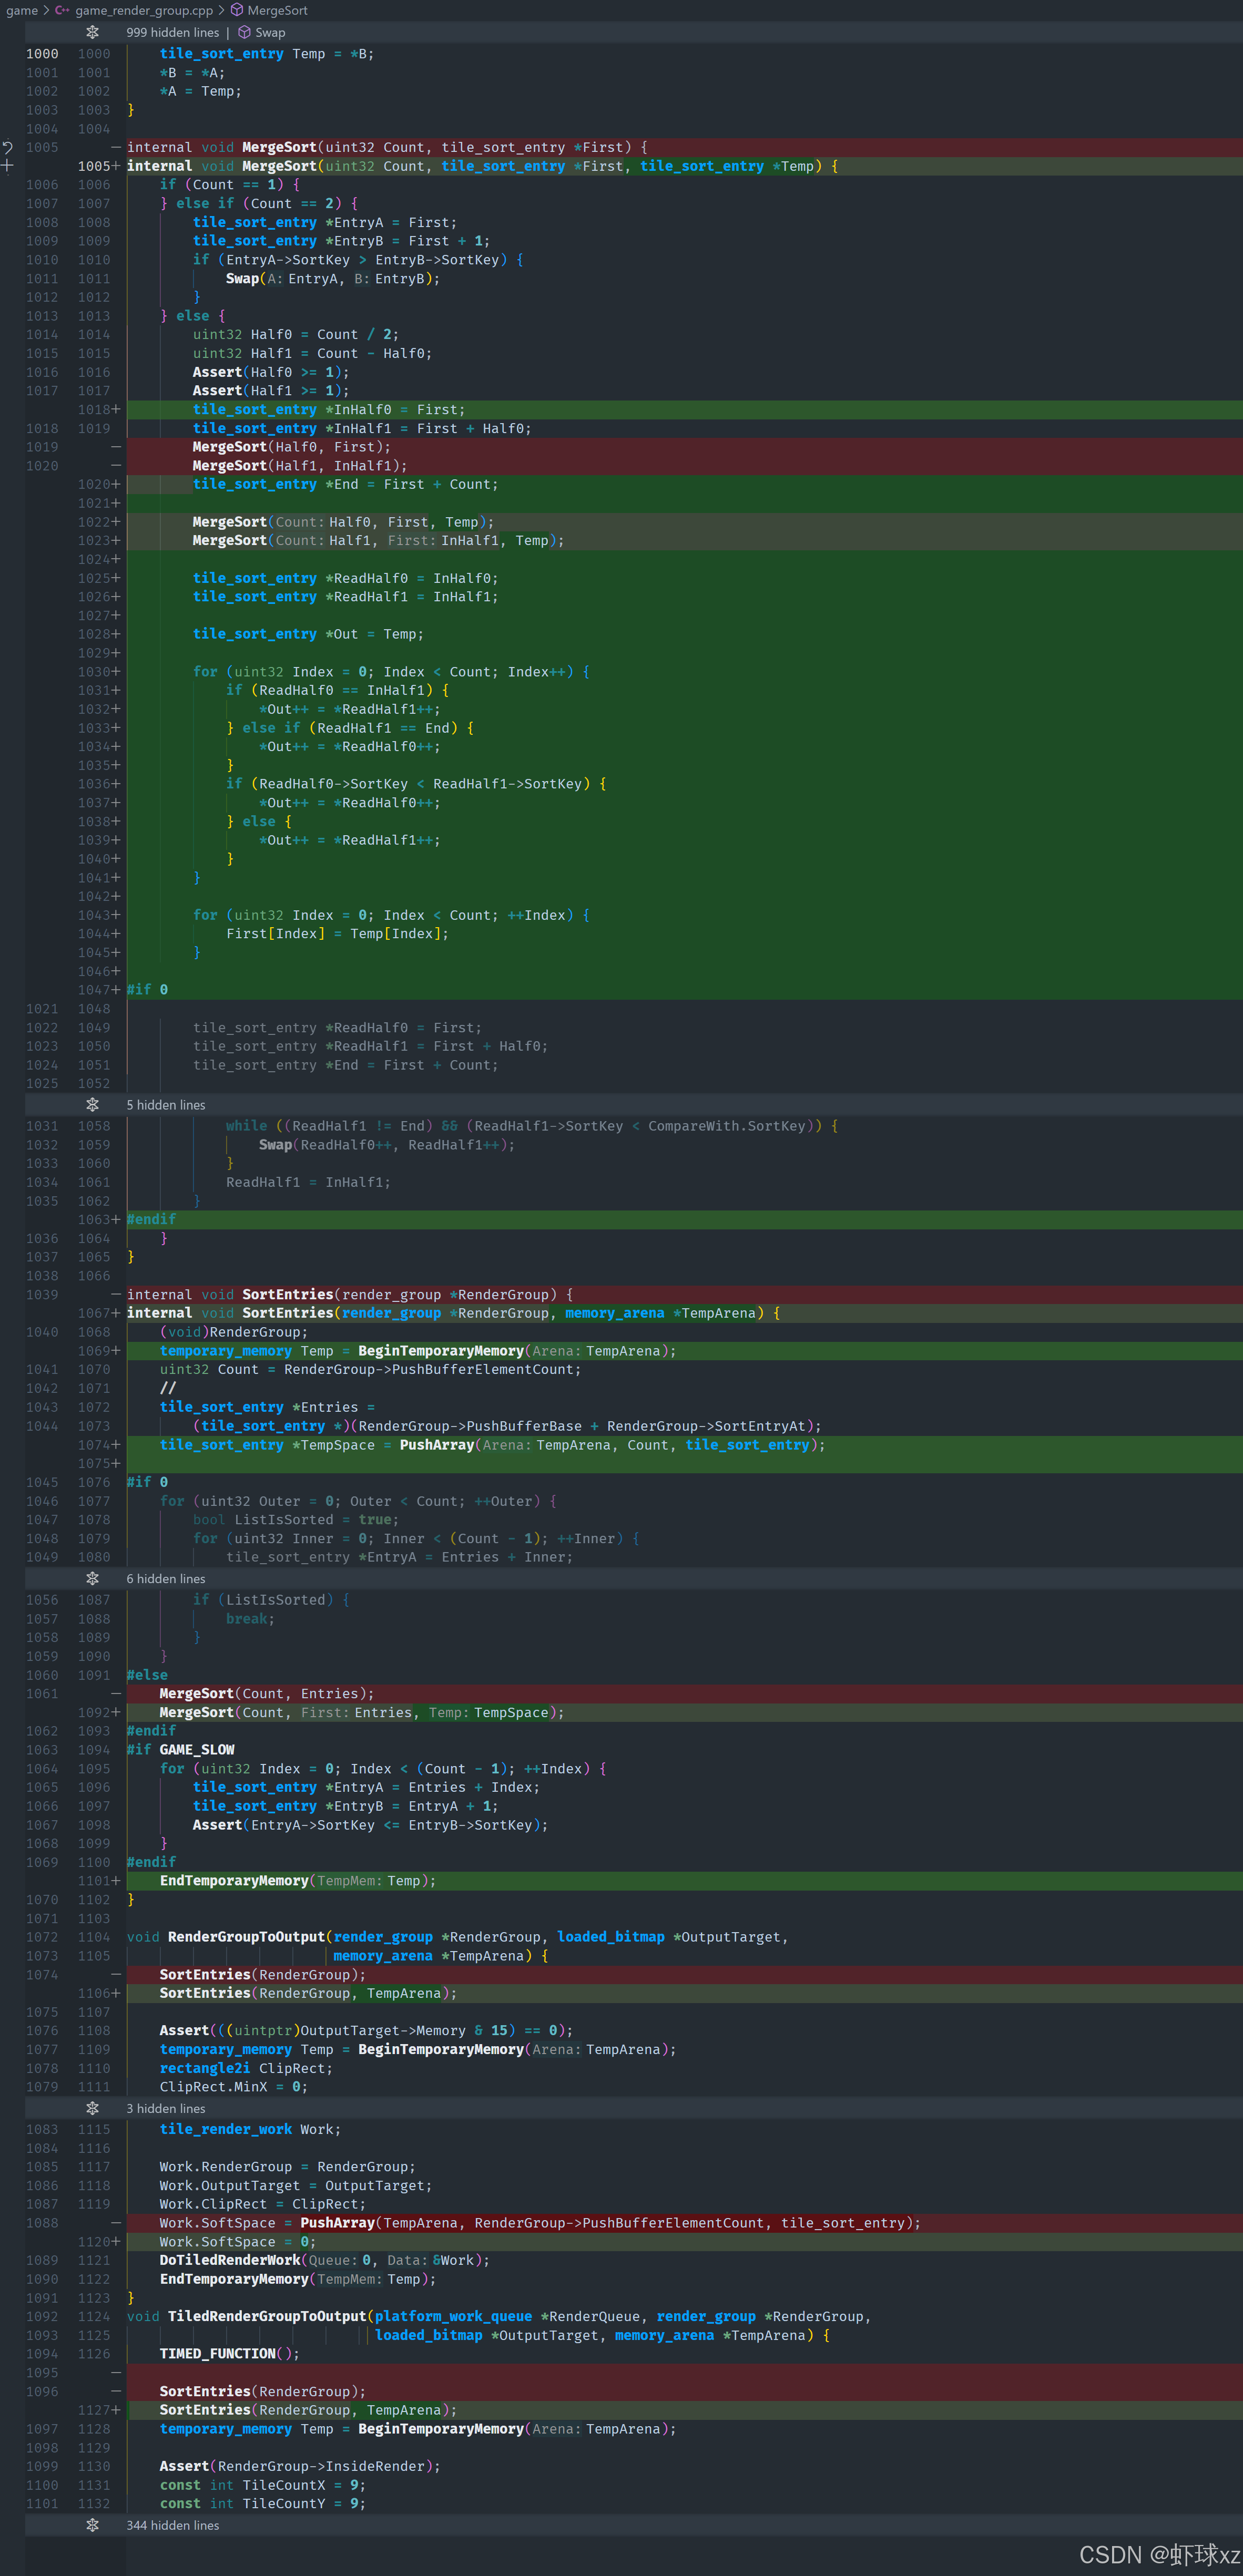Open the 'game' breadcrumb folder
1243x2576 pixels.
pos(21,10)
